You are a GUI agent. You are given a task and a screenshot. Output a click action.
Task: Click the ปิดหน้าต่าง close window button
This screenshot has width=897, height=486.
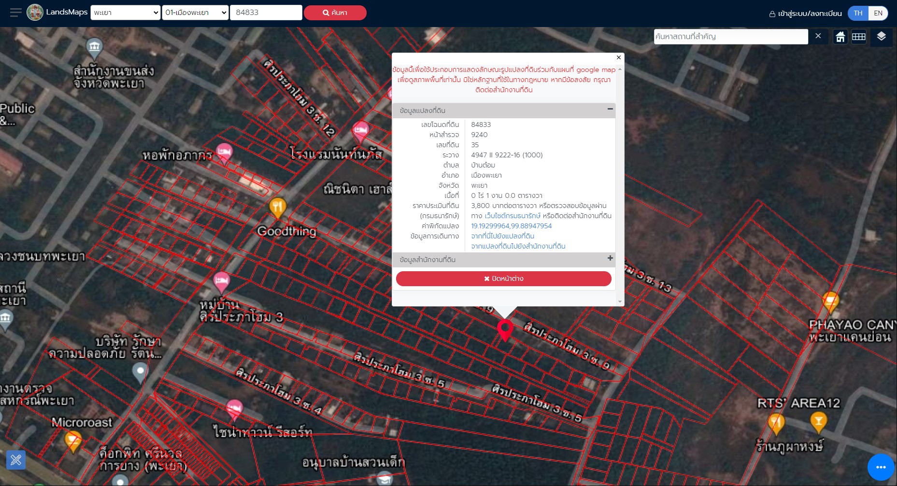(504, 278)
